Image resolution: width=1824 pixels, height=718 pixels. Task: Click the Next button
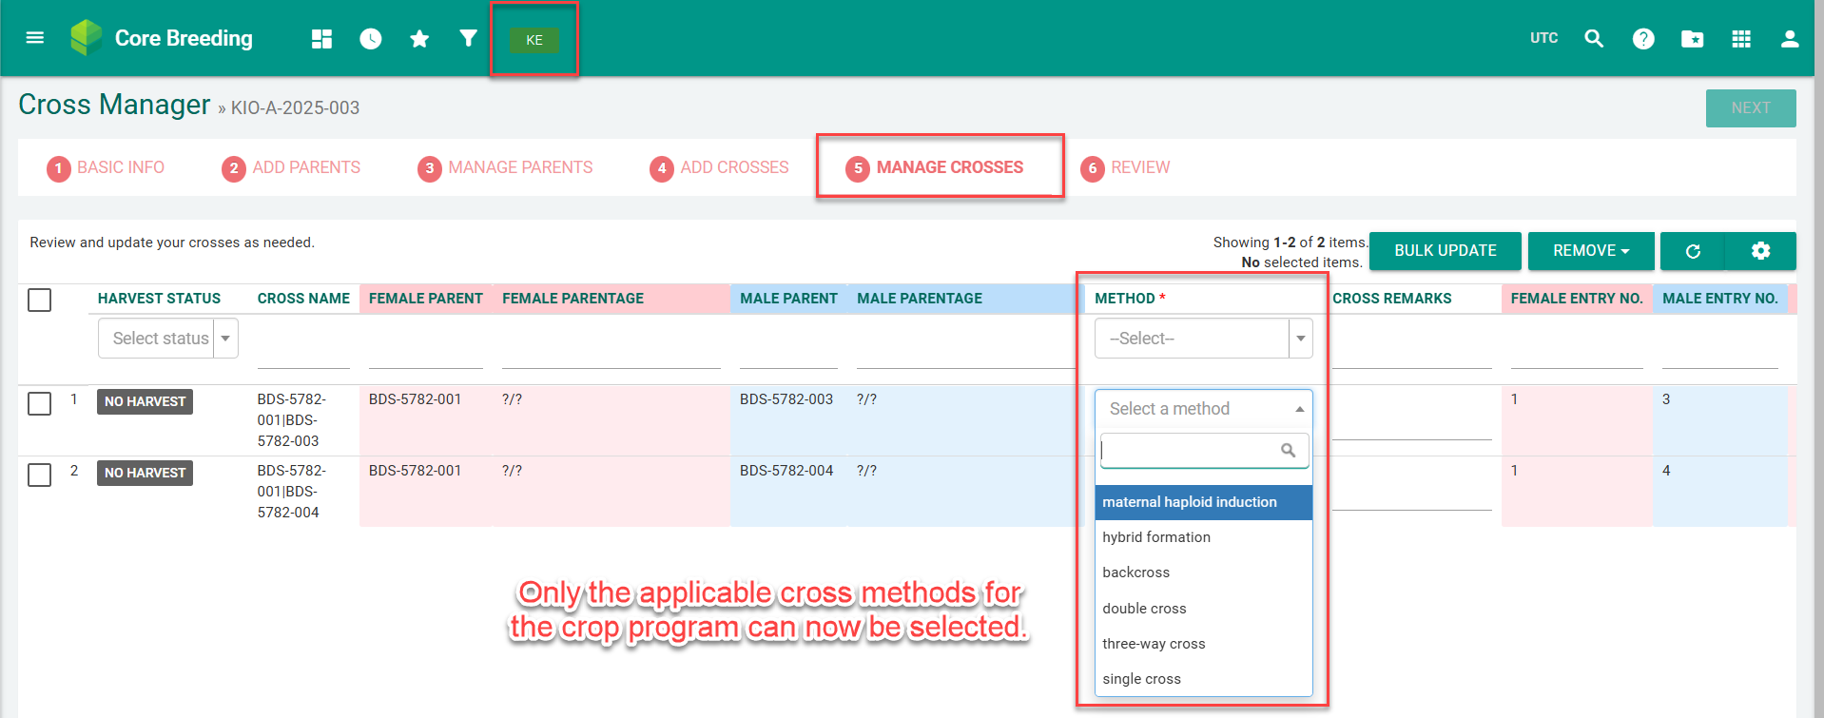pos(1750,108)
